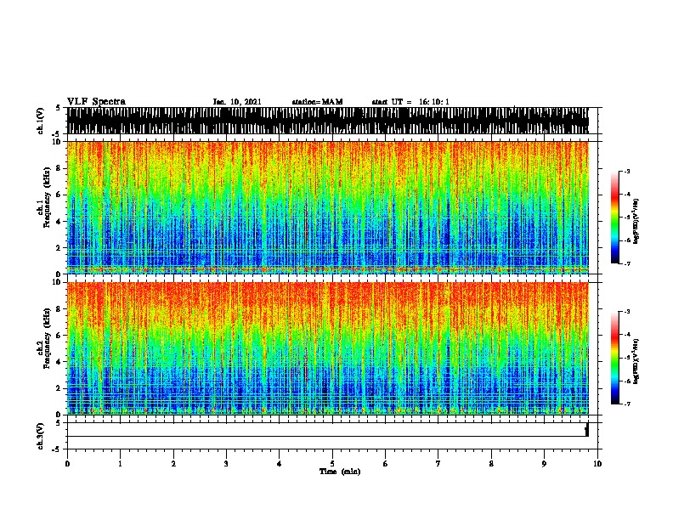This screenshot has height=520, width=673.
Task: Click the ch.1 spectrogram plot
Action: (x=328, y=207)
